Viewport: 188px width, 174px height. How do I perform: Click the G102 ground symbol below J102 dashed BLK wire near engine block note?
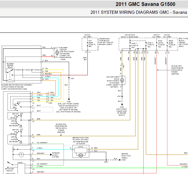click(x=69, y=99)
